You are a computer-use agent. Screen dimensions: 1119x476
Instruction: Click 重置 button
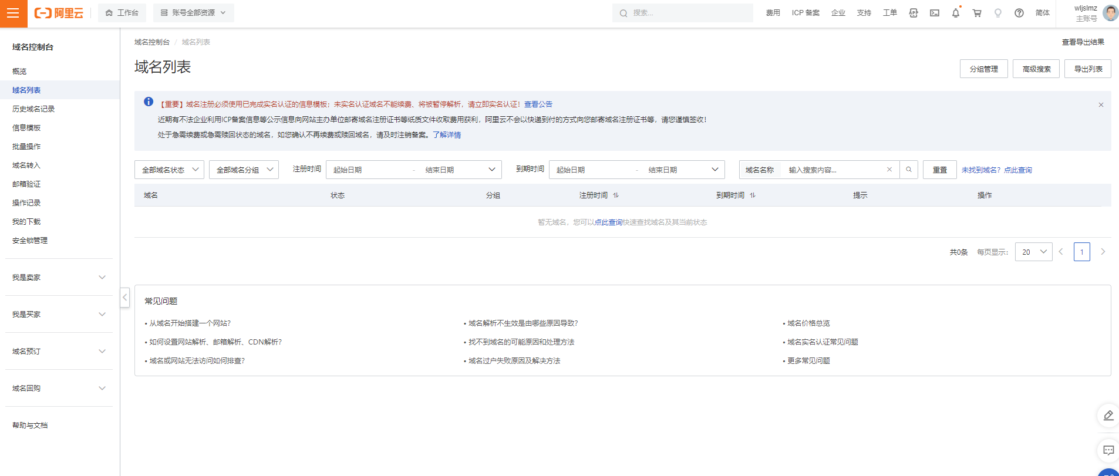point(940,170)
